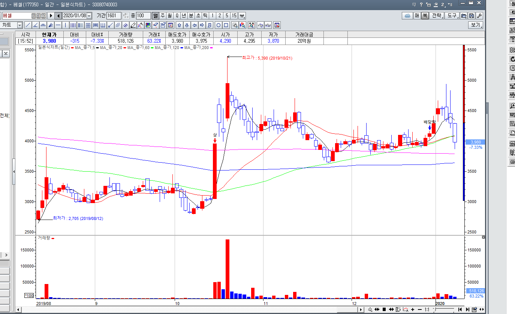
Task: Select the 1 interval preset
Action: pyautogui.click(x=212, y=16)
